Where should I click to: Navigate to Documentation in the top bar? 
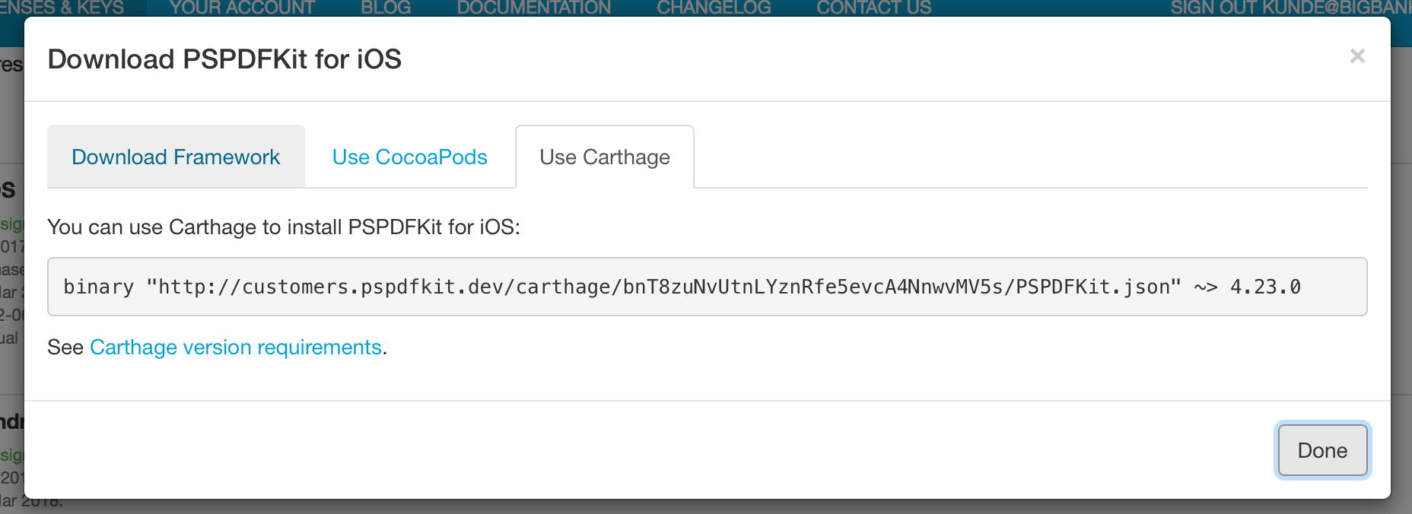click(x=533, y=8)
